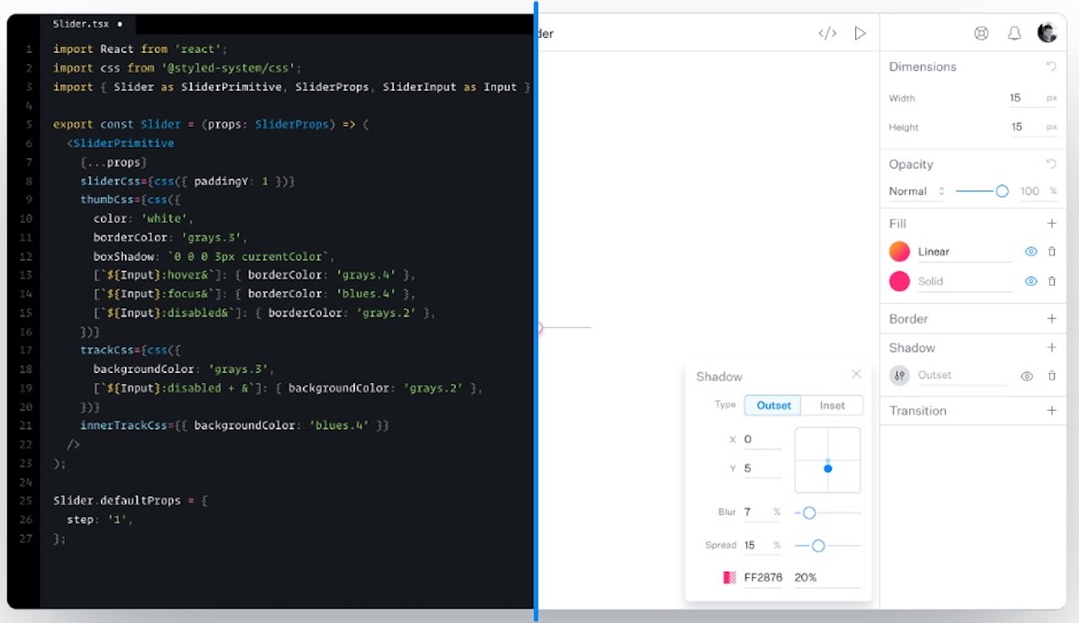Image resolution: width=1079 pixels, height=623 pixels.
Task: Reset Dimensions using the undo arrow icon
Action: coord(1052,65)
